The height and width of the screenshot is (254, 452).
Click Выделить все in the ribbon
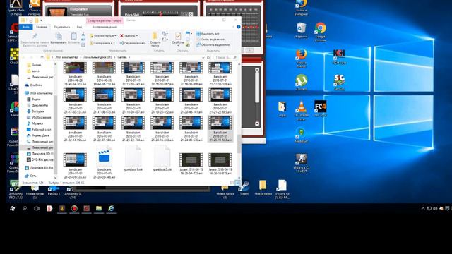click(208, 34)
